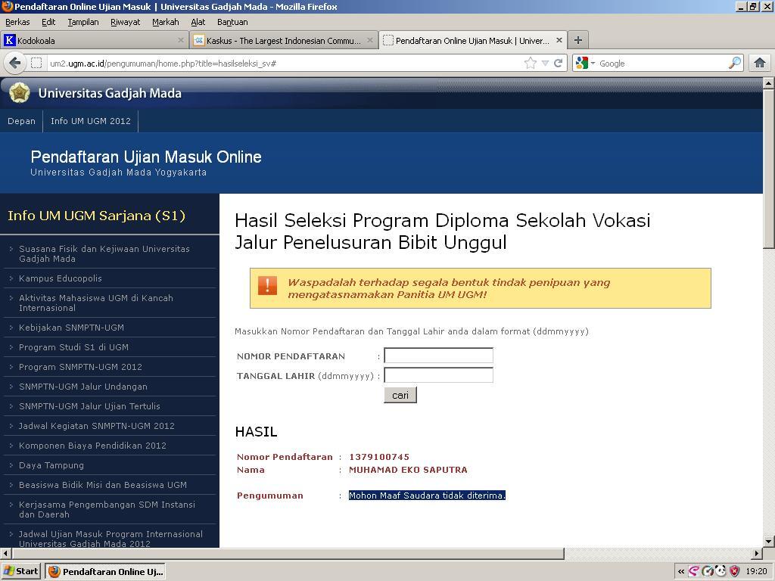This screenshot has width=775, height=581.
Task: Open the Firefox home page icon
Action: [760, 64]
